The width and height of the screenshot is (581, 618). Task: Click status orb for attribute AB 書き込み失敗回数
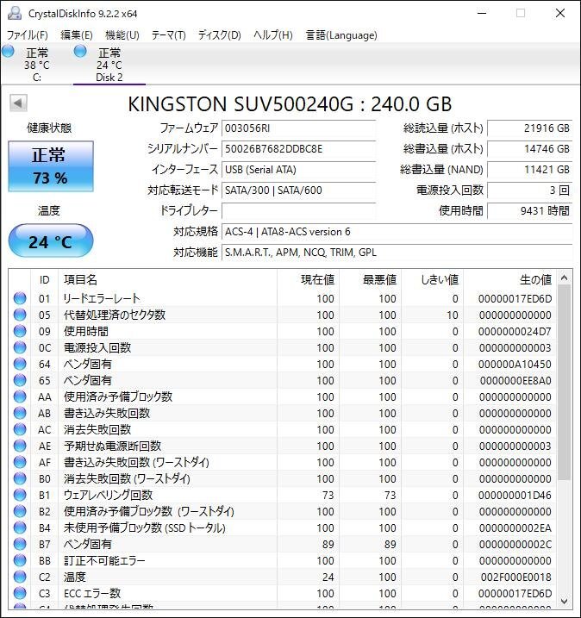[x=20, y=413]
